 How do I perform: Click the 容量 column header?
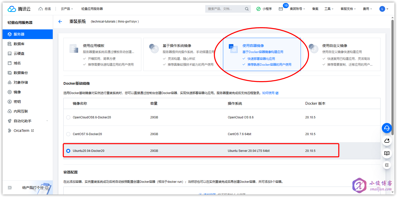click(x=154, y=103)
